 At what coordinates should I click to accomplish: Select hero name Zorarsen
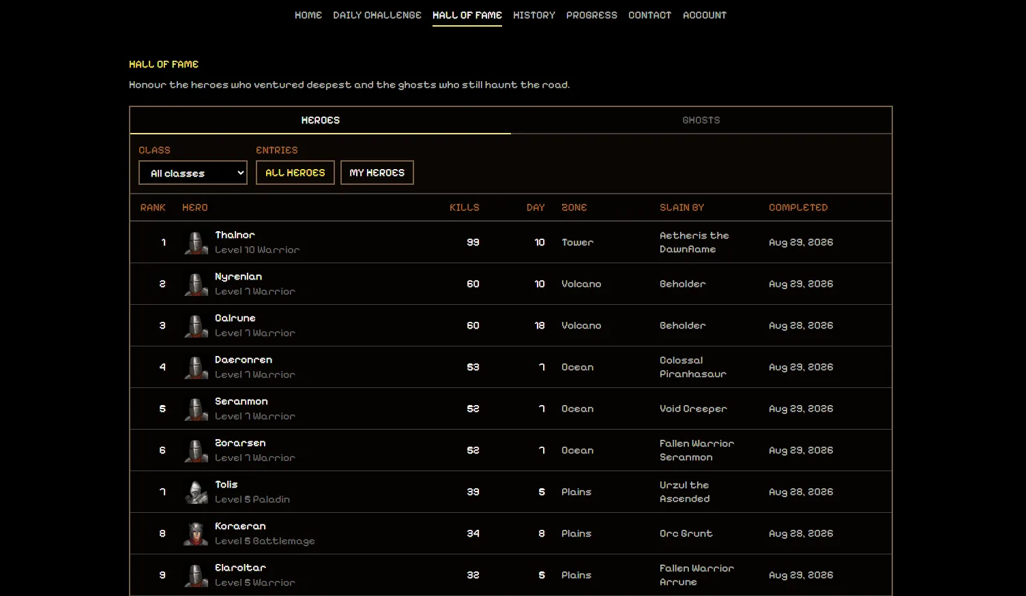[x=240, y=443]
